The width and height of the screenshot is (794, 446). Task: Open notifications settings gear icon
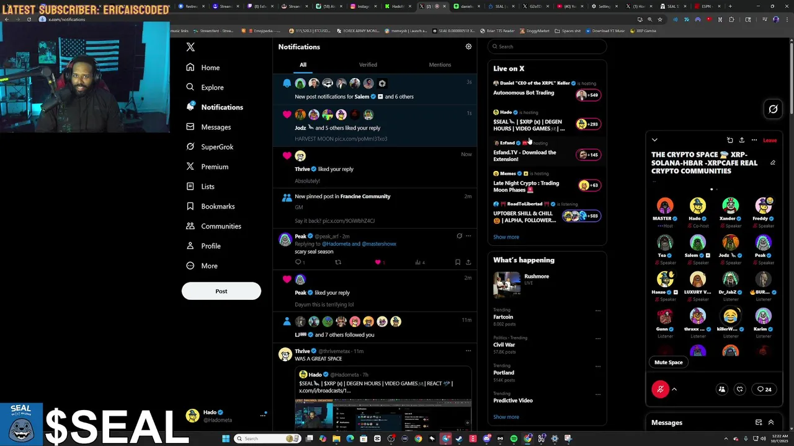468,46
